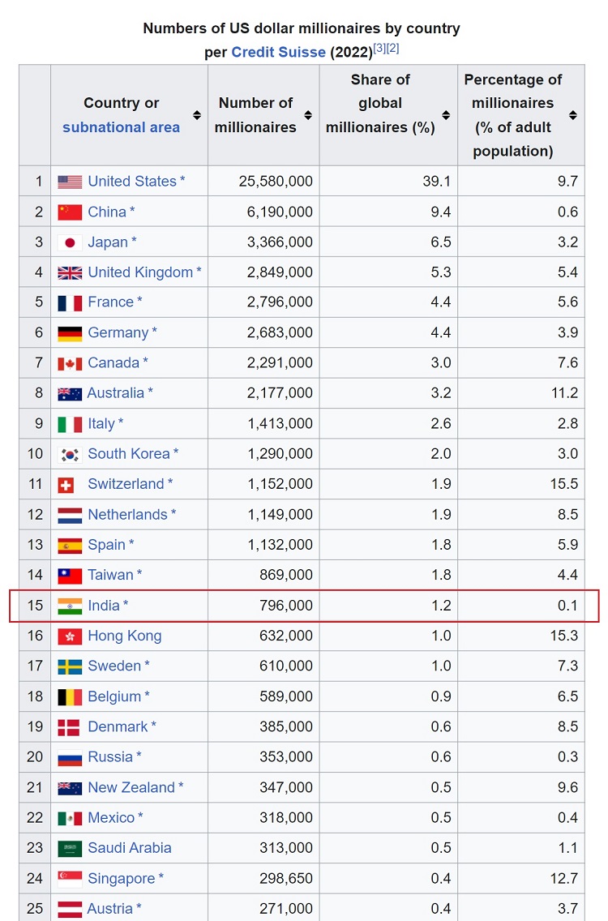Open citation reference [2]
Image resolution: width=608 pixels, height=921 pixels.
point(392,49)
